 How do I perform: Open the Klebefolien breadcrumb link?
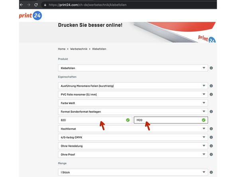tap(99, 49)
